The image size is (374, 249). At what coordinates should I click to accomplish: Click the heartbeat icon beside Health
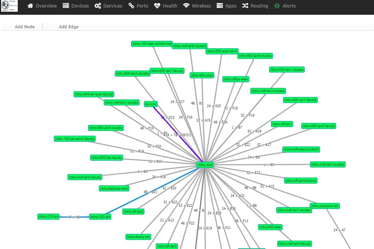[x=157, y=6]
